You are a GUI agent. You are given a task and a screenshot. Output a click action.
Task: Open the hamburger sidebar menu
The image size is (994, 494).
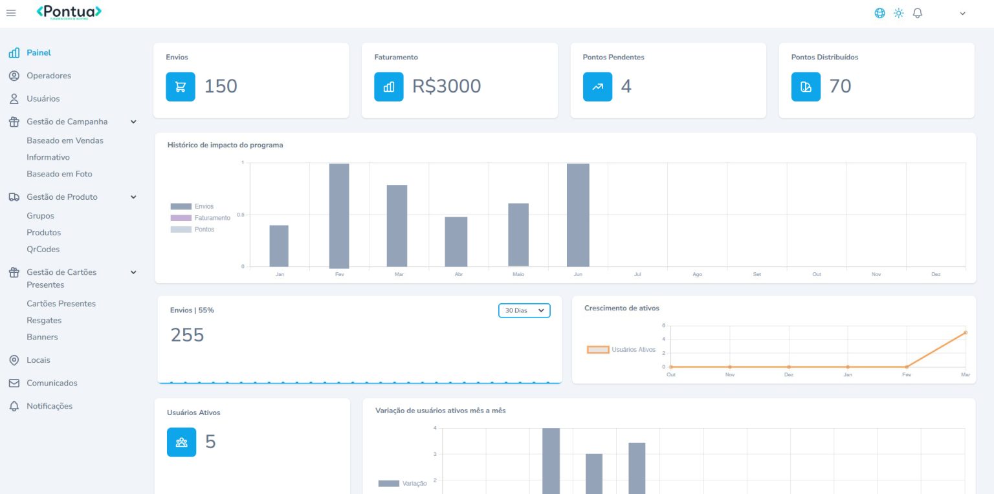11,13
